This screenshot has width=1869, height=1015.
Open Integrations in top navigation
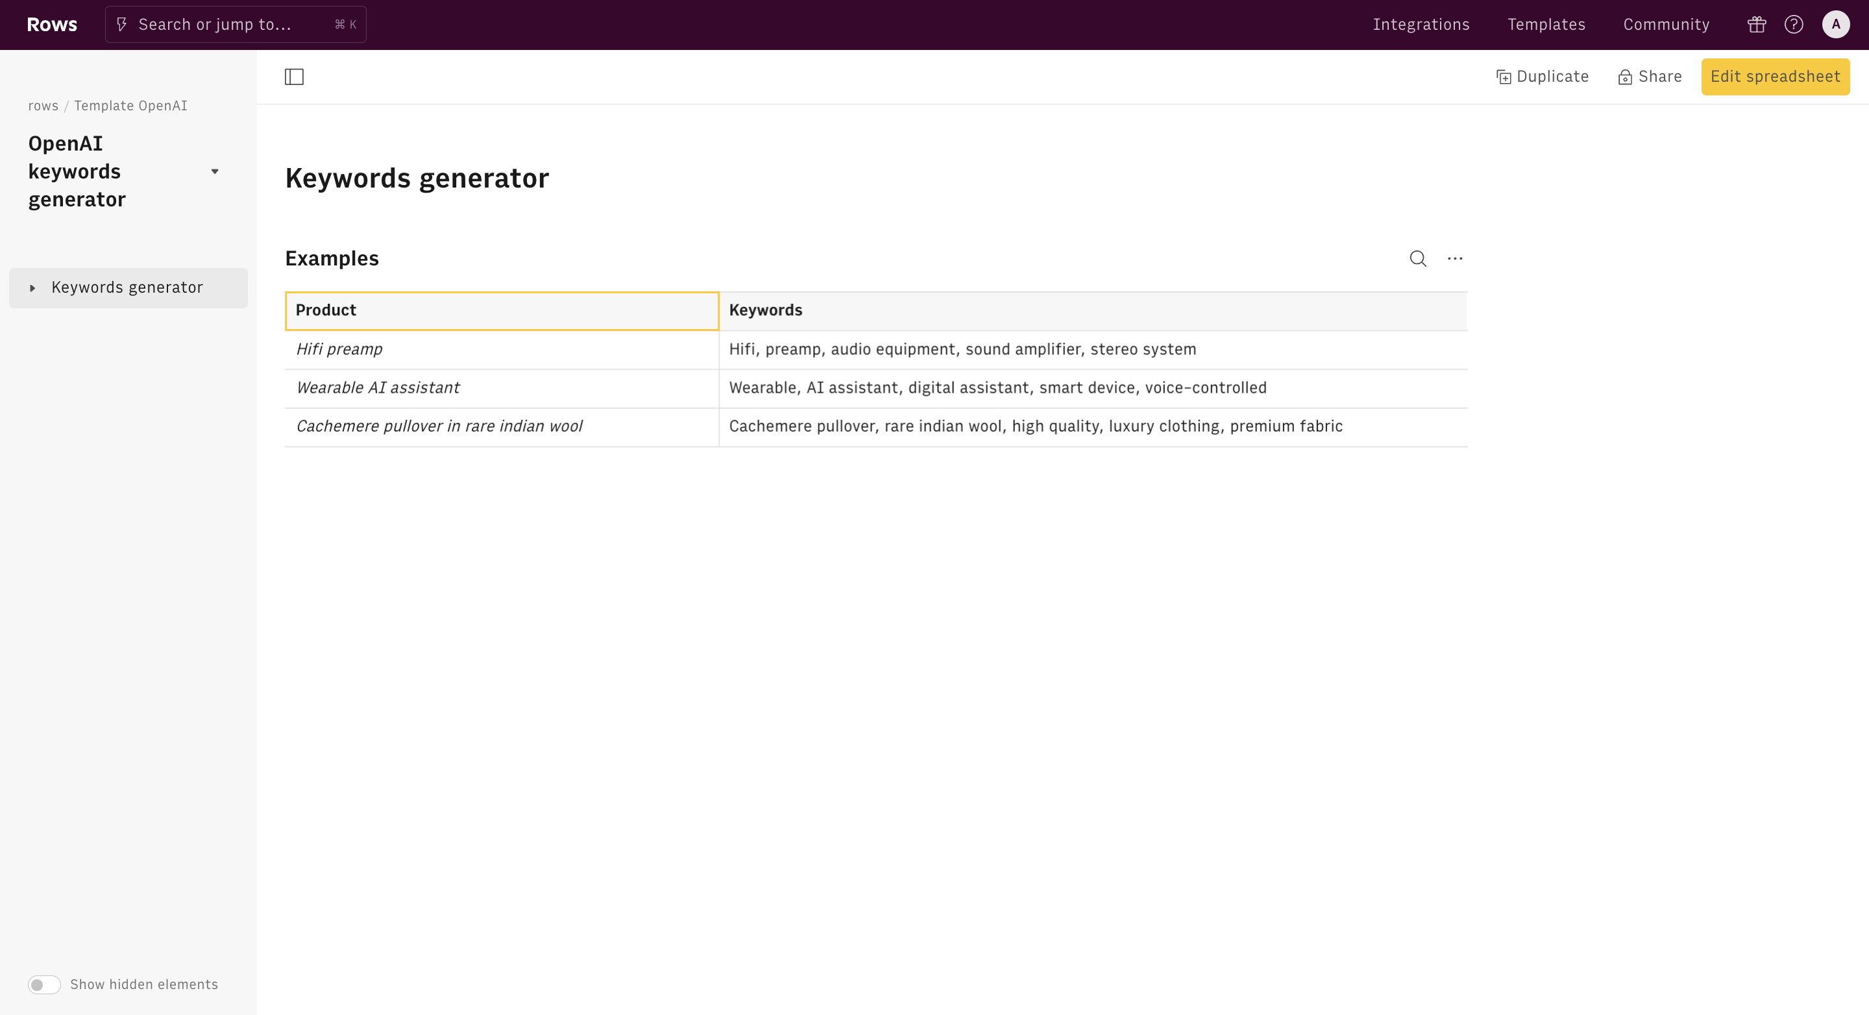(x=1421, y=25)
